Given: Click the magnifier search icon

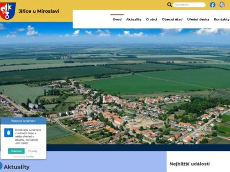Looking at the screenshot, I should tap(169, 5).
